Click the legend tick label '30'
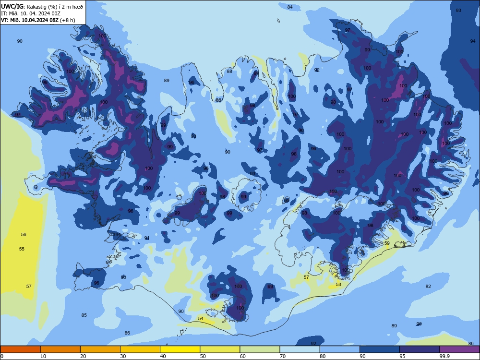Image resolution: width=480 pixels, height=360 pixels. pos(123,356)
